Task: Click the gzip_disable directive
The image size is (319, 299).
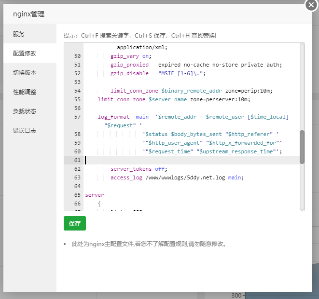Action: (129, 73)
